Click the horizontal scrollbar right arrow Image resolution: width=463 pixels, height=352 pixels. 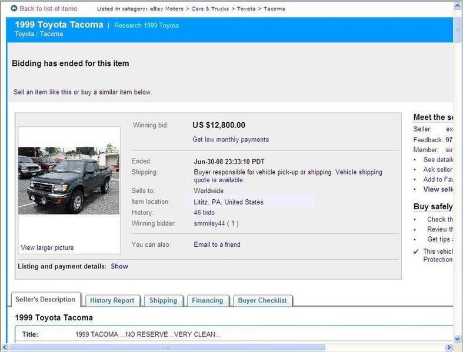[449, 347]
